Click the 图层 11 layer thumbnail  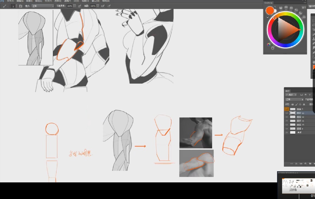click(293, 121)
